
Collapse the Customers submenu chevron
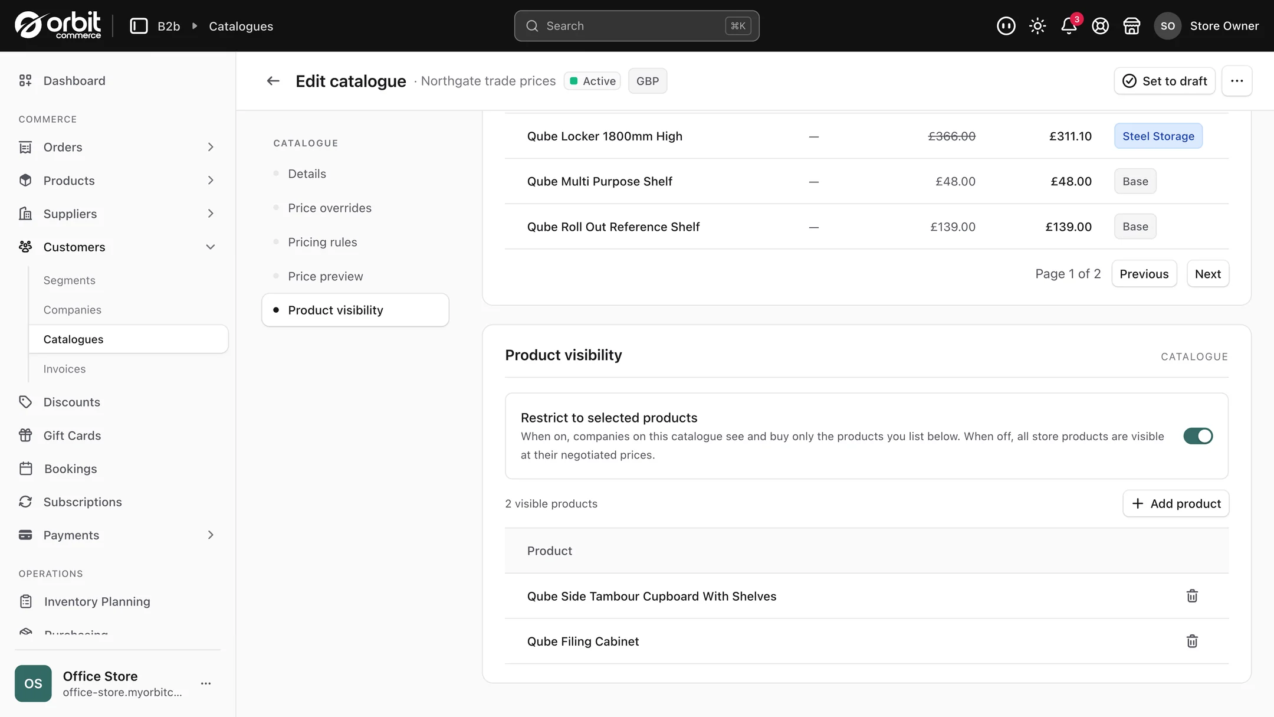tap(211, 247)
